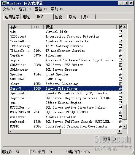This screenshot has width=135, height=155.
Task: Select the RpcLocator service row
Action: (65, 93)
